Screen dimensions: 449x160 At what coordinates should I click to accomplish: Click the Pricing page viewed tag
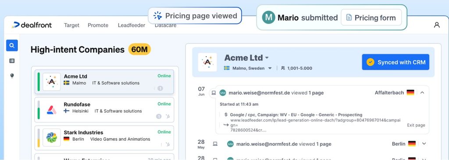coord(195,16)
